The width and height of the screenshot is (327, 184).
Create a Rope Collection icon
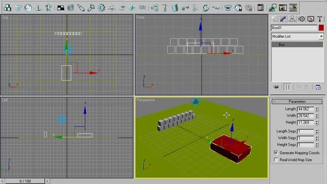[x=38, y=8]
